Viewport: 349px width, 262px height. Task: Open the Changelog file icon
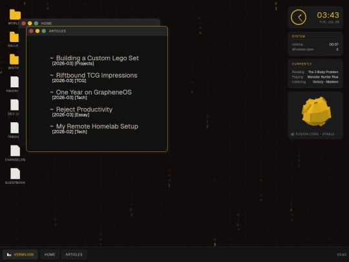pyautogui.click(x=15, y=151)
